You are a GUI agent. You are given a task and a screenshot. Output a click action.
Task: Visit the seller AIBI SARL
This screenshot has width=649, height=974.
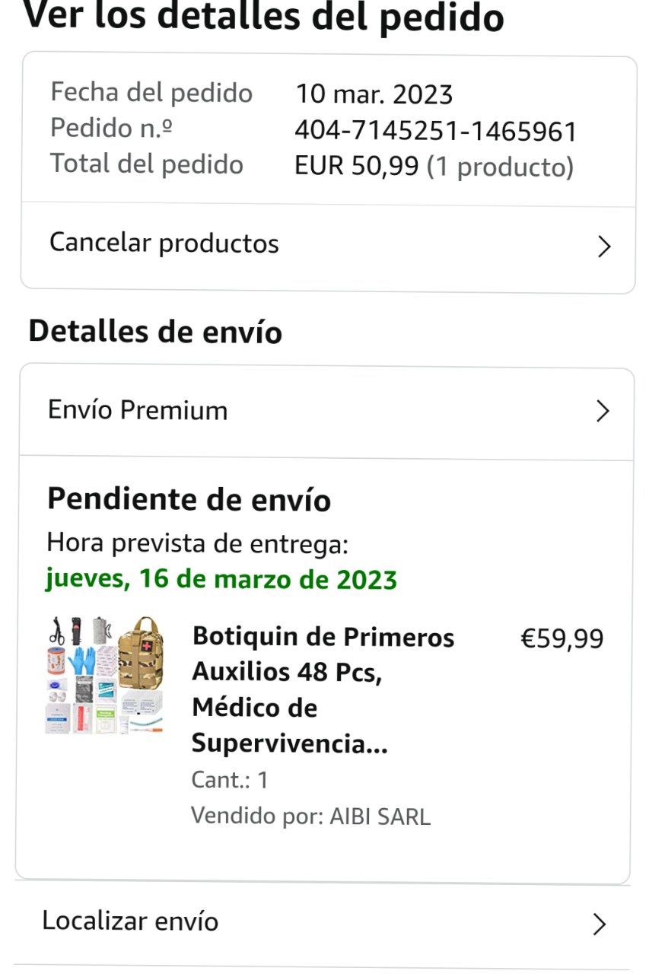tap(380, 816)
